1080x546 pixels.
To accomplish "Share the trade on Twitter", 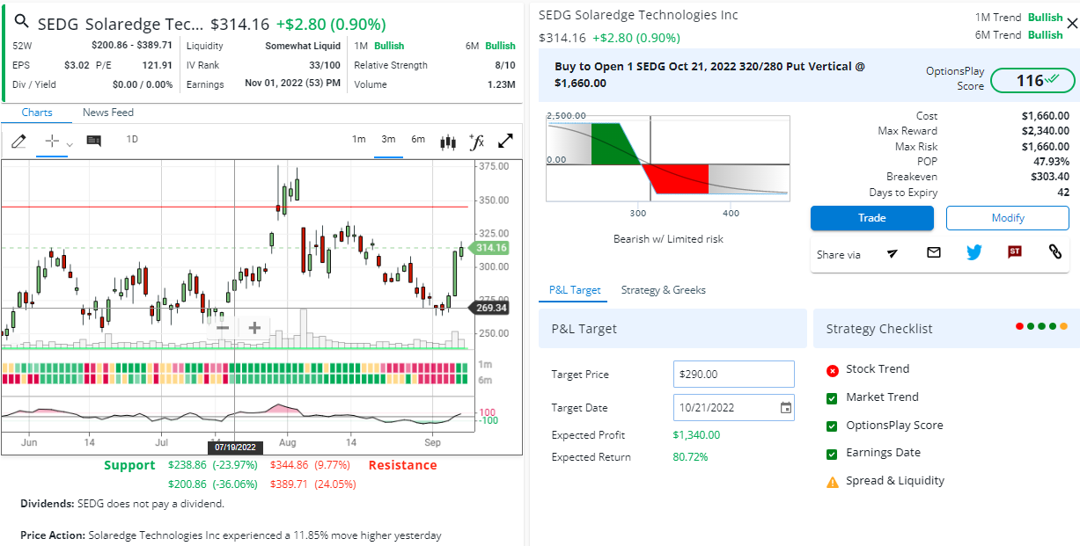I will 973,252.
